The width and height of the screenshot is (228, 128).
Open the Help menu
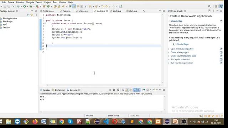pyautogui.click(x=71, y=2)
